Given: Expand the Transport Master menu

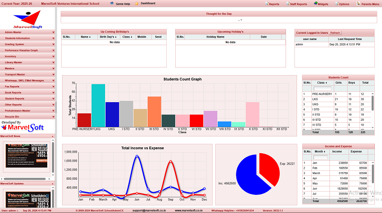Looking at the screenshot, I should pos(28,75).
